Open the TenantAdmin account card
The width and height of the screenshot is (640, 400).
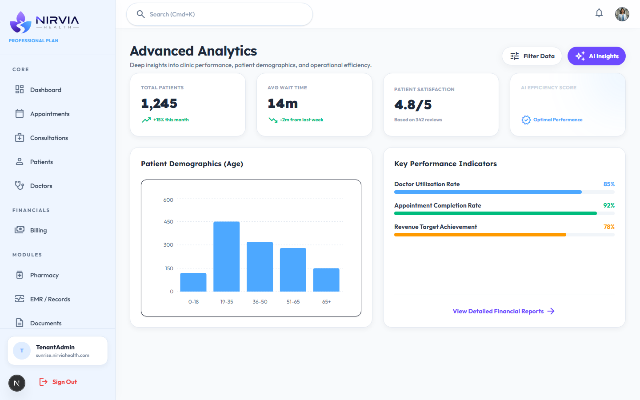(57, 351)
